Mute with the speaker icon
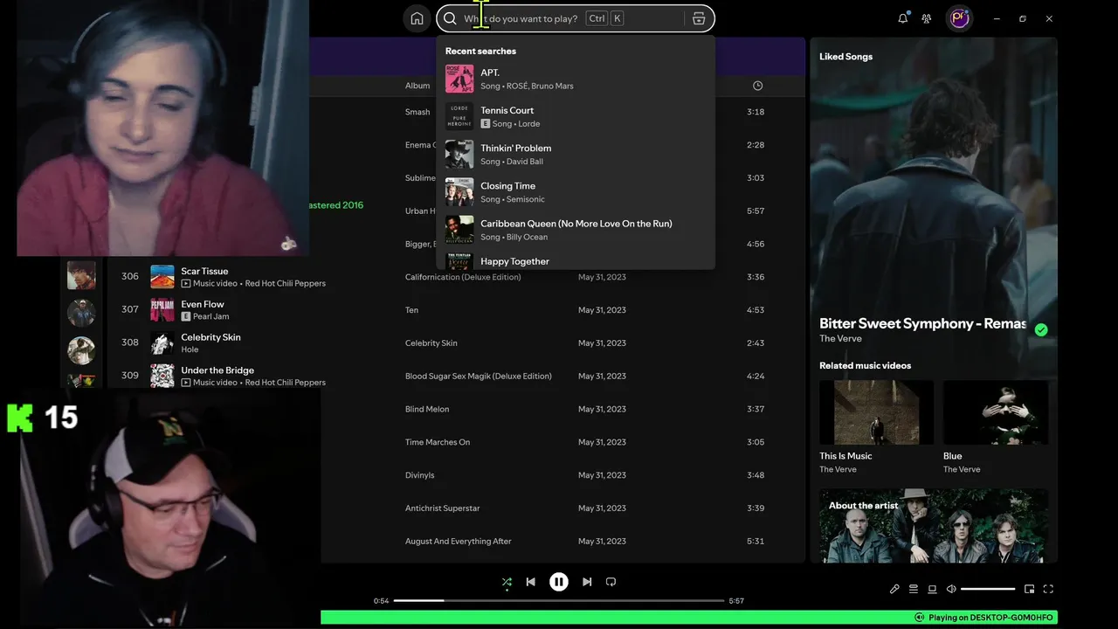Viewport: 1118px width, 629px height. pyautogui.click(x=951, y=589)
